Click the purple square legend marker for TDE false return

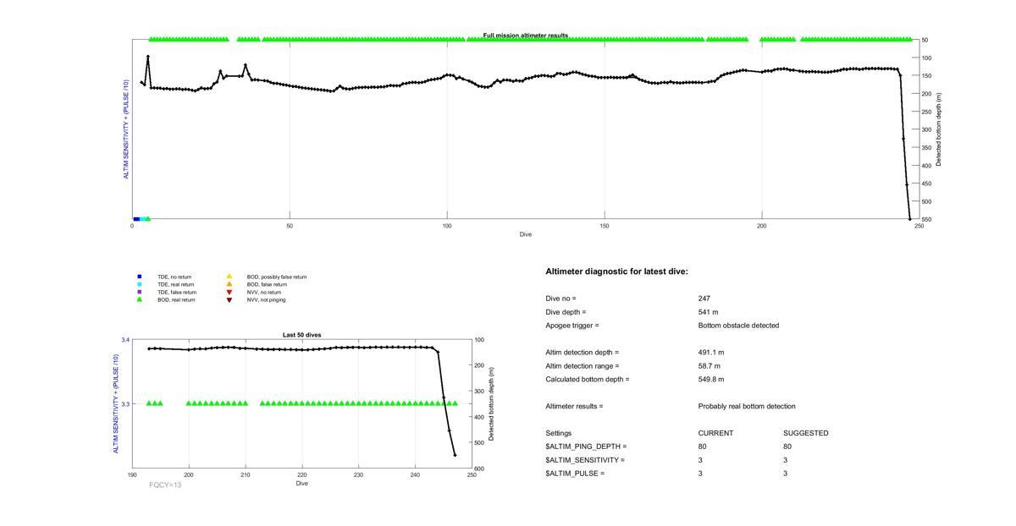[x=140, y=292]
